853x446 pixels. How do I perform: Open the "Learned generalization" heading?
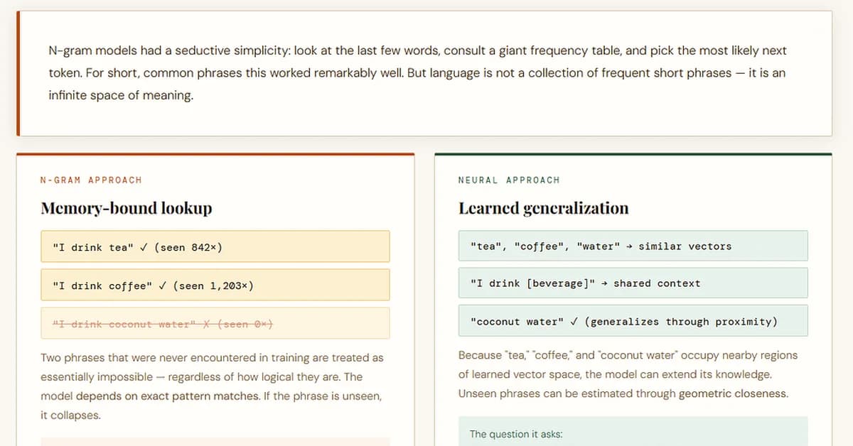(542, 208)
